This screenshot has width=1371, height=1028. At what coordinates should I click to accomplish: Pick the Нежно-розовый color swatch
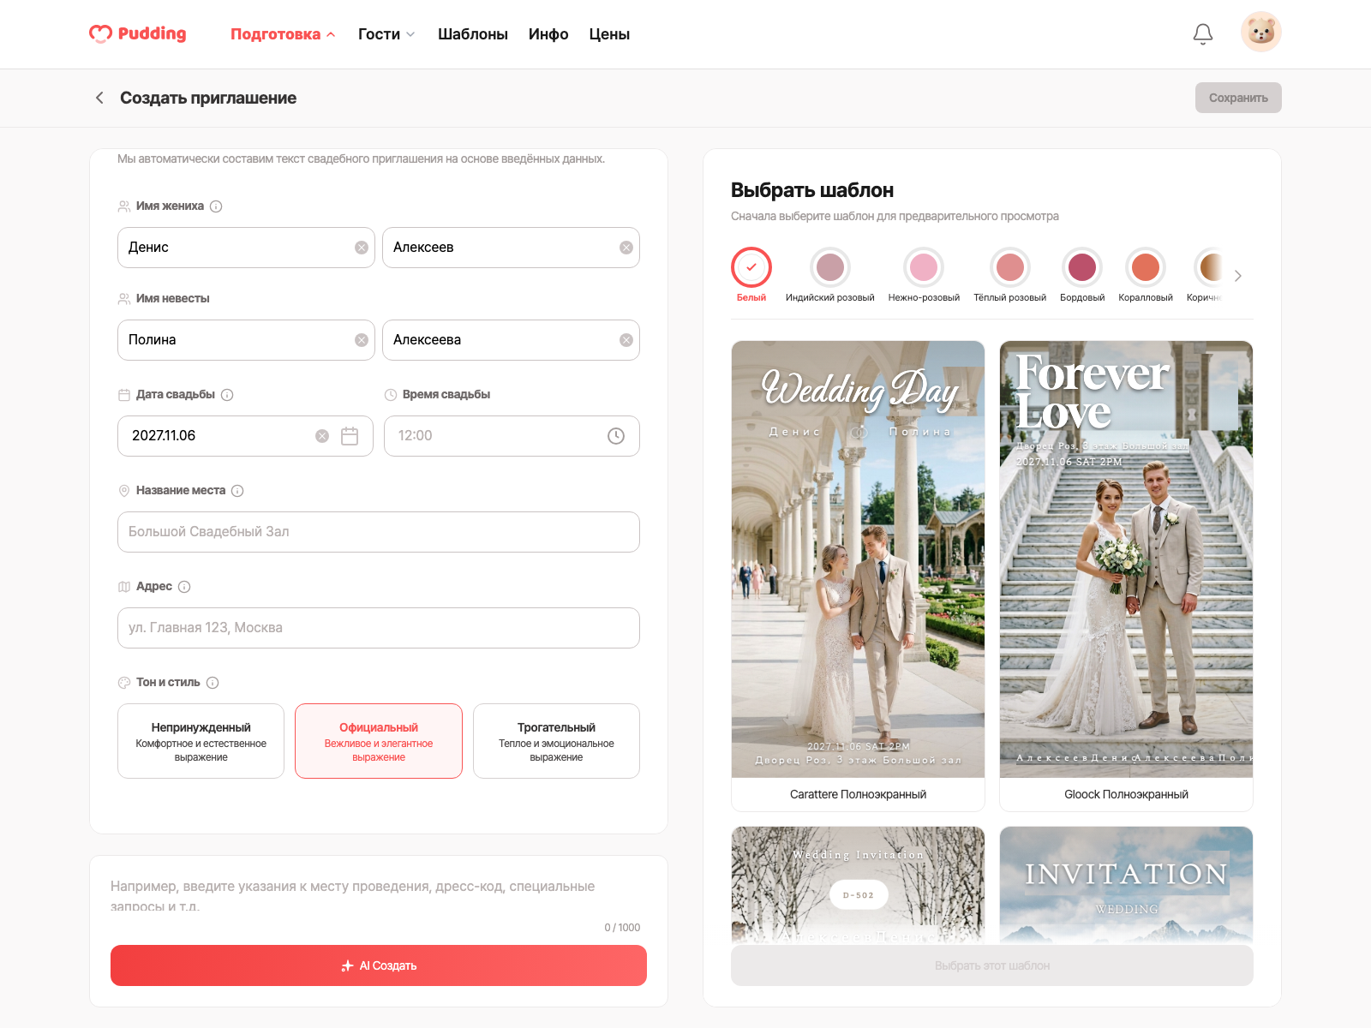coord(924,267)
